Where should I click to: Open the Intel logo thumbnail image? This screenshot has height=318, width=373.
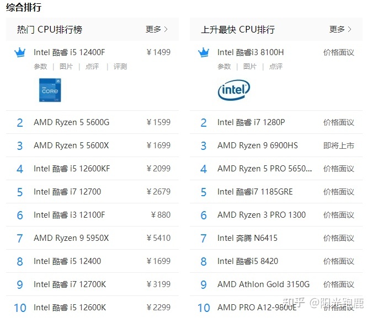coord(234,90)
